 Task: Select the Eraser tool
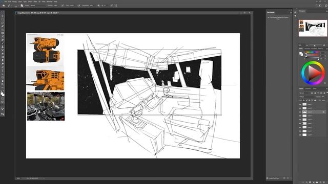(x=3, y=53)
